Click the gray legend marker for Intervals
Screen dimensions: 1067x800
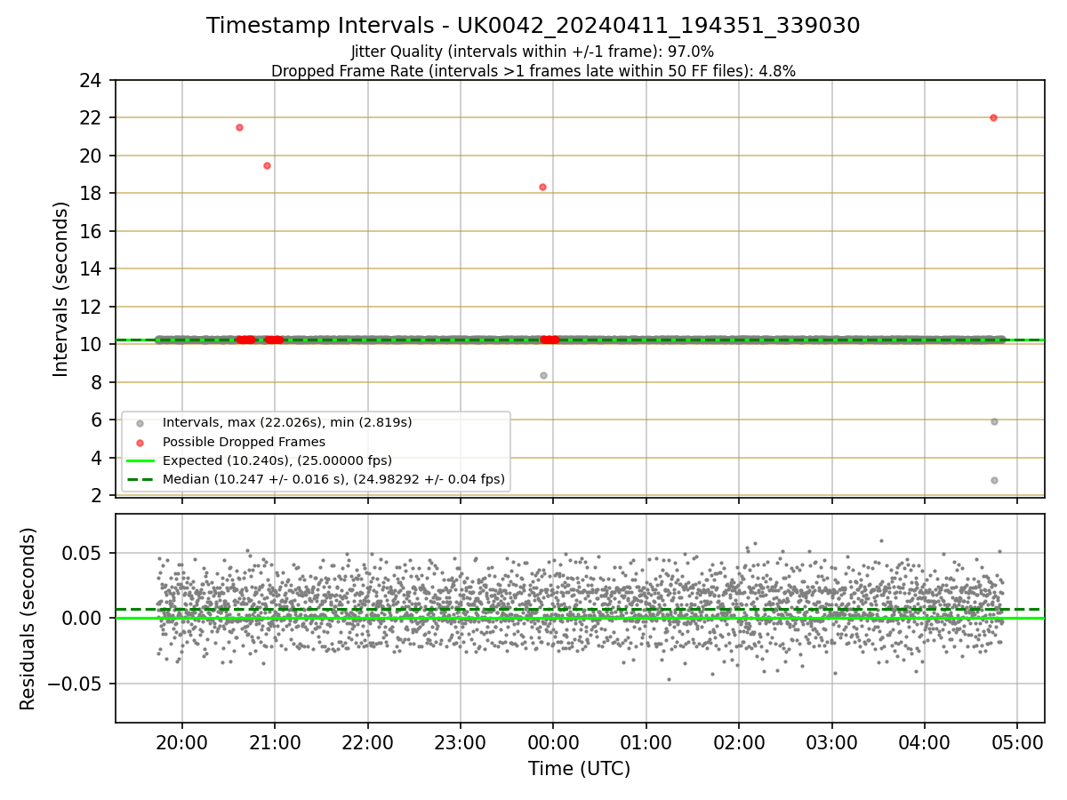[x=140, y=423]
